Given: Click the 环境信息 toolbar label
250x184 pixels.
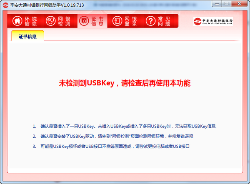Looking at the screenshot, I should tap(31, 21).
